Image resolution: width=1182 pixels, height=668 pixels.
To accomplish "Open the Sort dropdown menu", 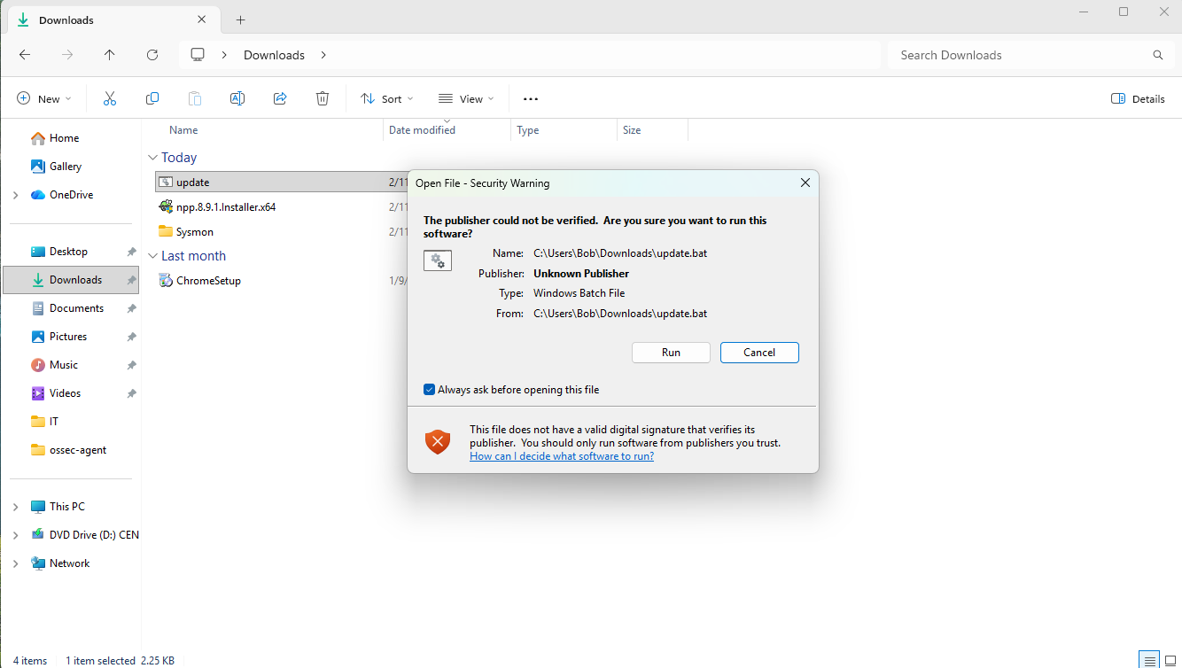I will coord(387,98).
